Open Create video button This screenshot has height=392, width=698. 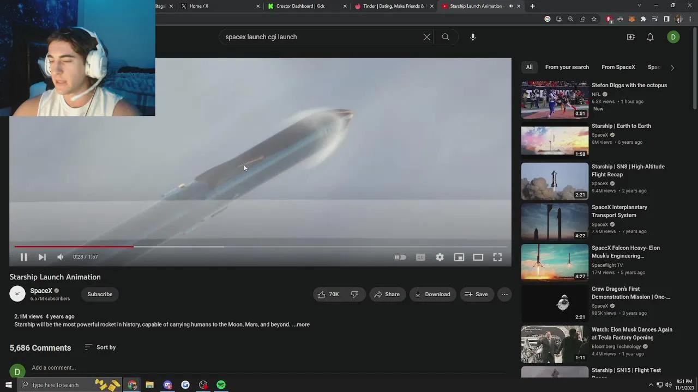click(631, 37)
